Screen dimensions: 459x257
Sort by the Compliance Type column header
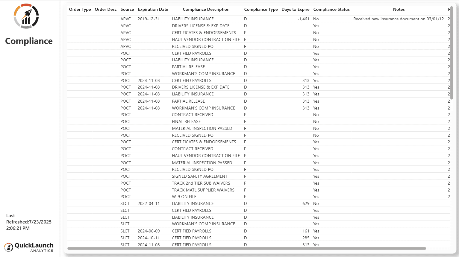coord(261,10)
